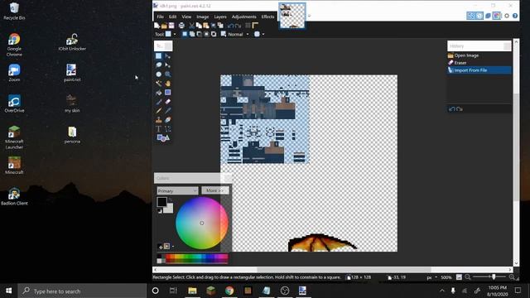Screen dimensions: 530x298
Task: Open the Image menu
Action: [x=202, y=17]
